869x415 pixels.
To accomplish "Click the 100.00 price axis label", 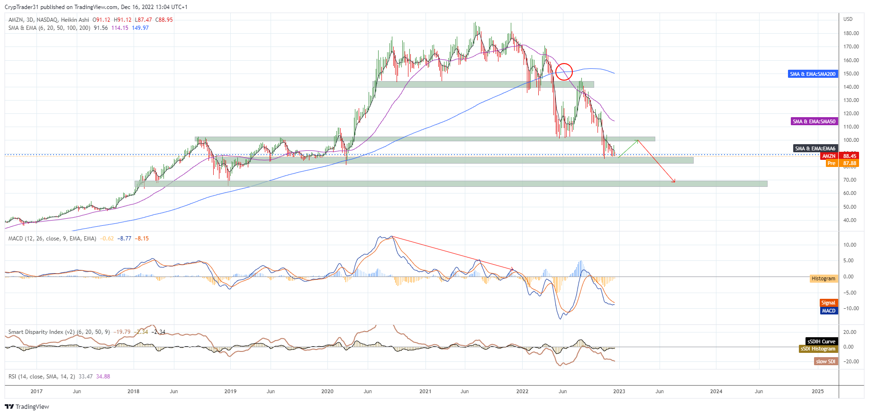I will 851,140.
